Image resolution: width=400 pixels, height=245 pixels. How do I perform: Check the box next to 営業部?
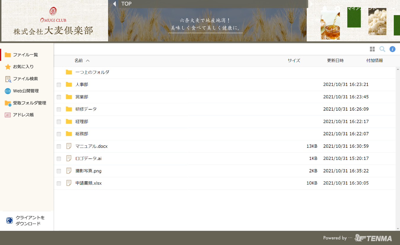point(59,97)
